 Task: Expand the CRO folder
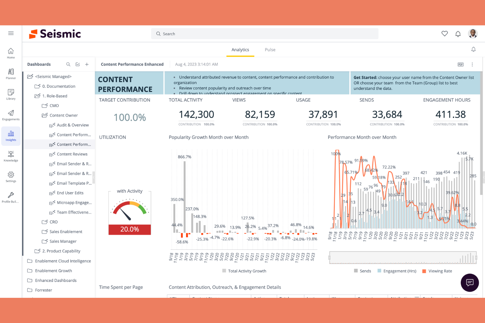click(50, 222)
